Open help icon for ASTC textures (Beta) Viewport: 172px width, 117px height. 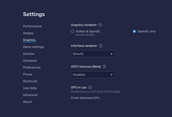click(x=104, y=67)
